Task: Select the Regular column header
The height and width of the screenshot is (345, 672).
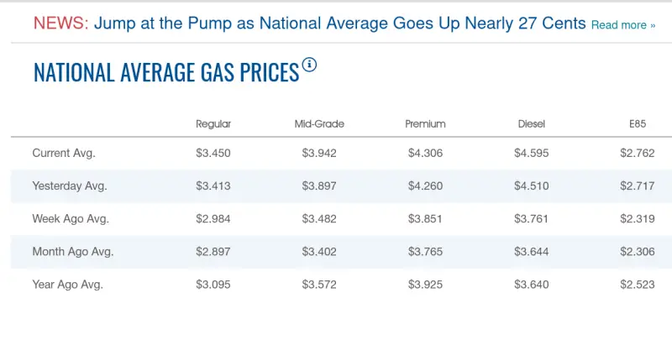Action: click(213, 124)
